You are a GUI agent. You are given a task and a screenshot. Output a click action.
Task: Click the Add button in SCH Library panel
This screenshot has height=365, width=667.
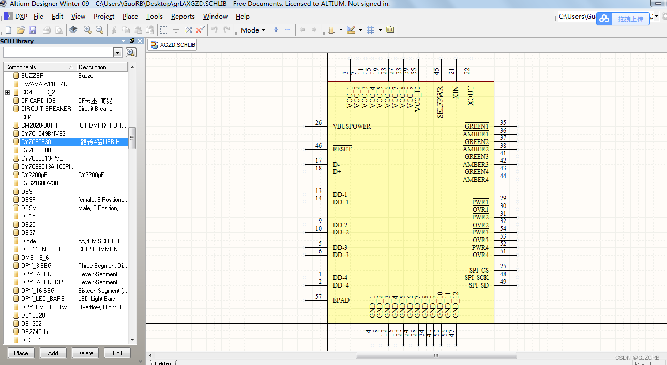pos(53,353)
